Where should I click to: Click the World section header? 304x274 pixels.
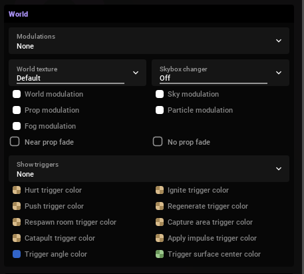(149, 14)
